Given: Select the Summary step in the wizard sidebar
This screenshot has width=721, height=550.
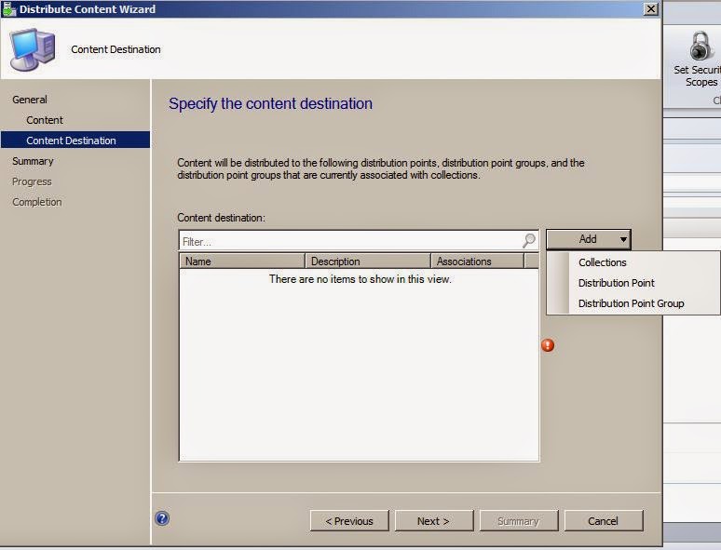Looking at the screenshot, I should tap(33, 161).
